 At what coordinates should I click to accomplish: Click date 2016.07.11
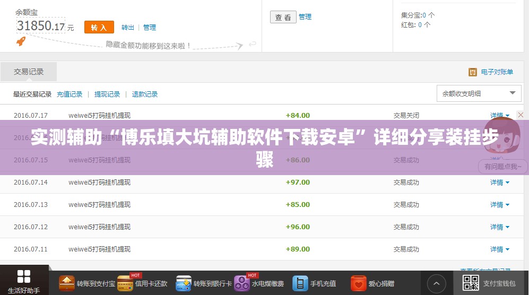31,249
